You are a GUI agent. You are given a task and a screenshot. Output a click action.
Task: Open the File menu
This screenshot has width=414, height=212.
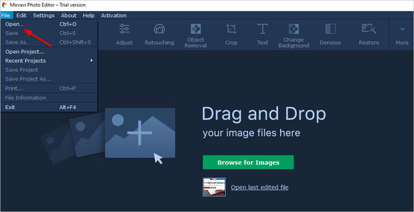click(x=6, y=15)
